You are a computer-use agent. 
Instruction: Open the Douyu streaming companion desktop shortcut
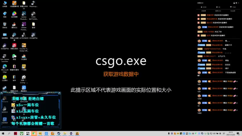(14, 4)
